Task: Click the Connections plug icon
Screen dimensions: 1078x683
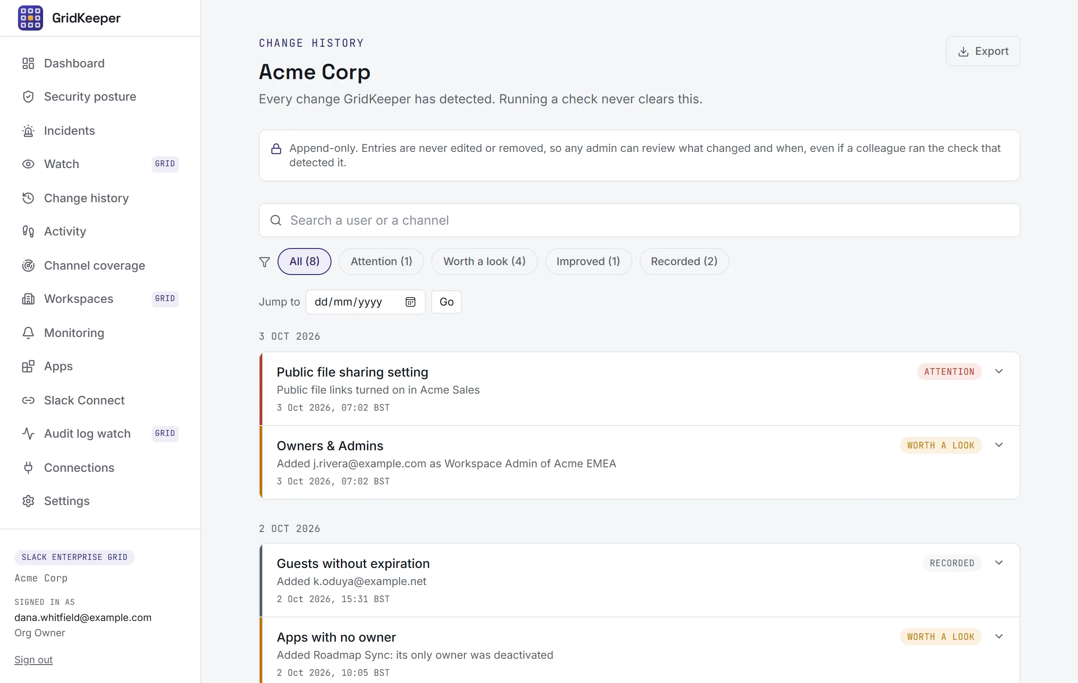Action: pos(28,468)
